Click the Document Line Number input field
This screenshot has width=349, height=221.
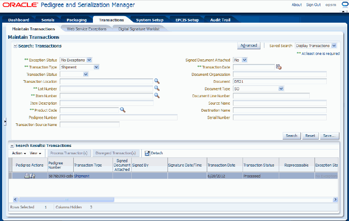coord(271,96)
